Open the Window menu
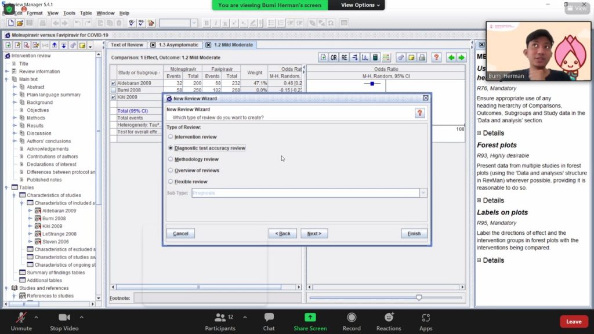The width and height of the screenshot is (594, 334). tap(106, 13)
